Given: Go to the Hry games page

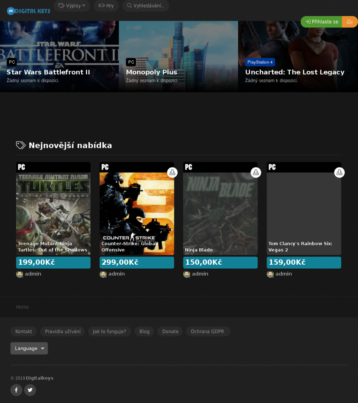Looking at the screenshot, I should pos(106,6).
